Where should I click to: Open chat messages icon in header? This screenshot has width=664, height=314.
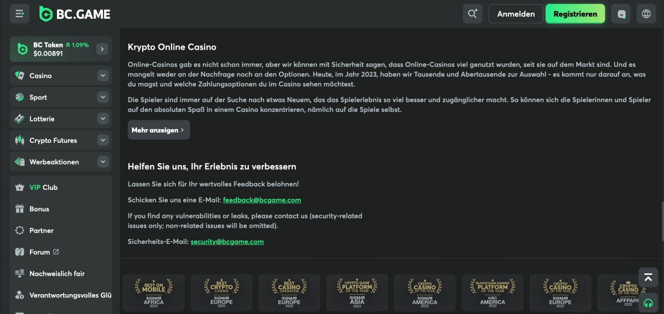[621, 14]
